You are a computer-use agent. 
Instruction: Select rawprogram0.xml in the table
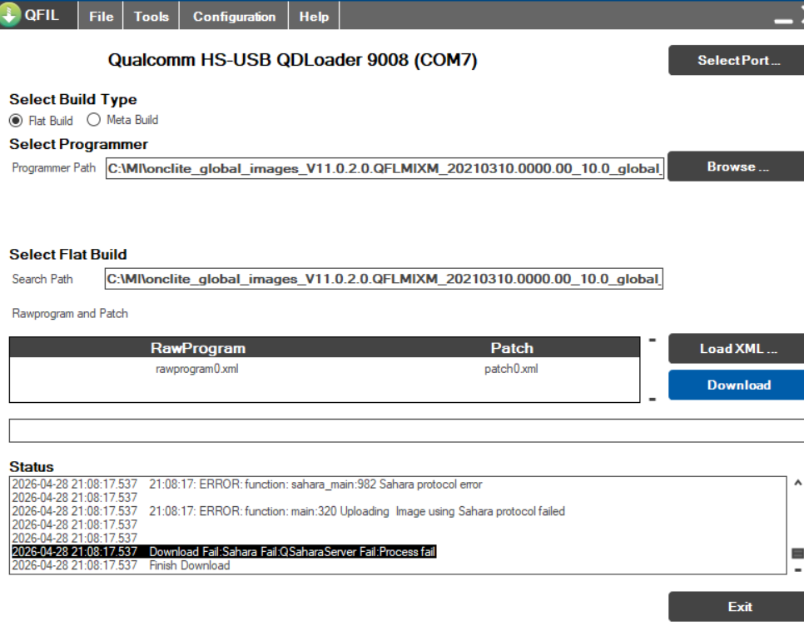click(x=197, y=368)
